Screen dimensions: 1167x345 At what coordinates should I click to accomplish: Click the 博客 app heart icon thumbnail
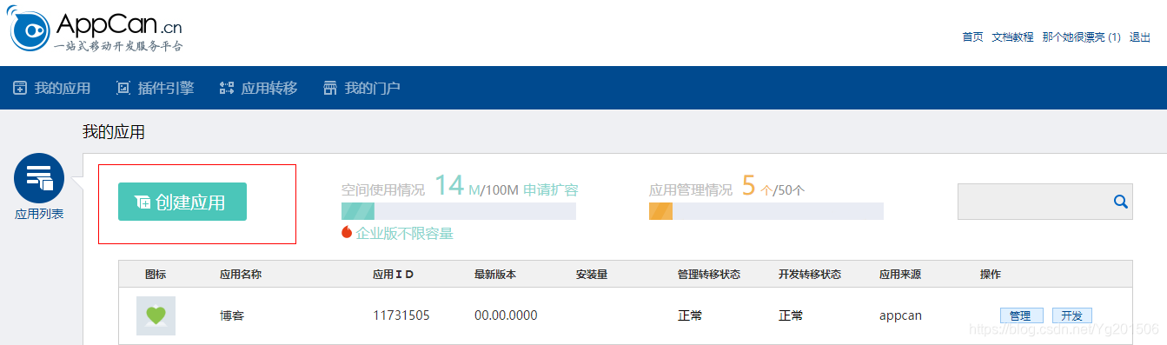coord(156,315)
